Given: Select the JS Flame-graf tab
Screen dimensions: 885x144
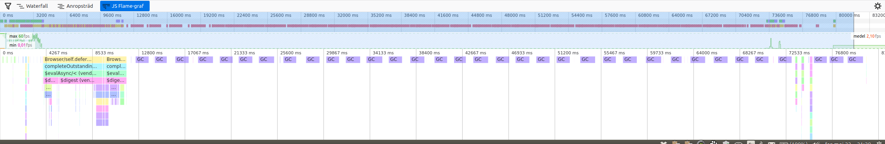Looking at the screenshot, I should 125,6.
